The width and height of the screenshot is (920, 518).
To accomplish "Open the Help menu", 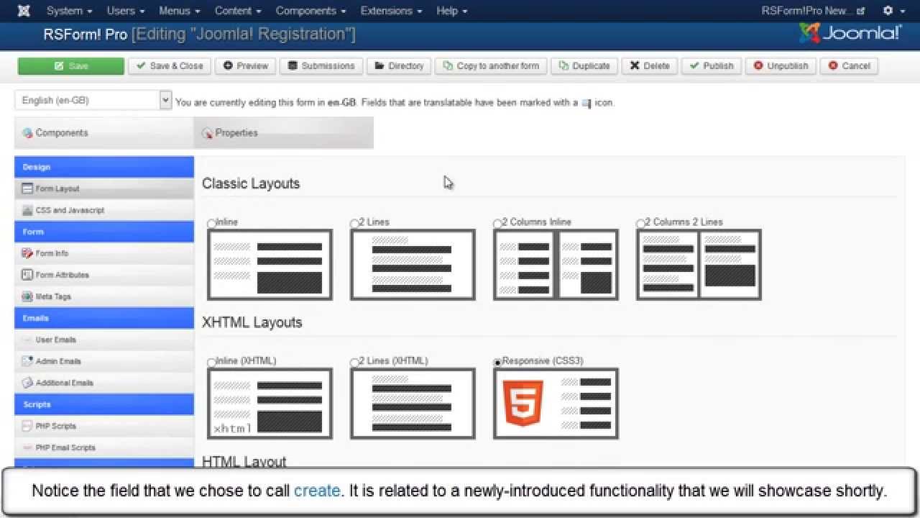I will [452, 11].
